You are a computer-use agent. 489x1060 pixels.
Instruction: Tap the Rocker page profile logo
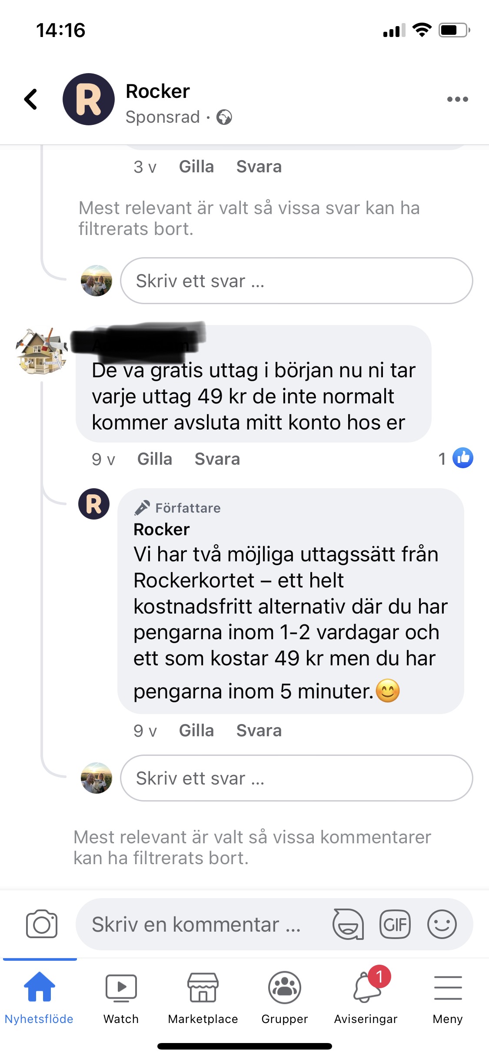[x=89, y=99]
